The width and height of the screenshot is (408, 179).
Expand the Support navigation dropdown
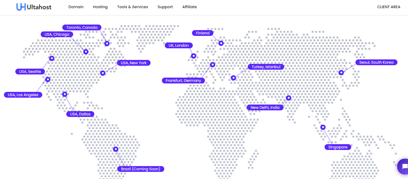click(165, 7)
